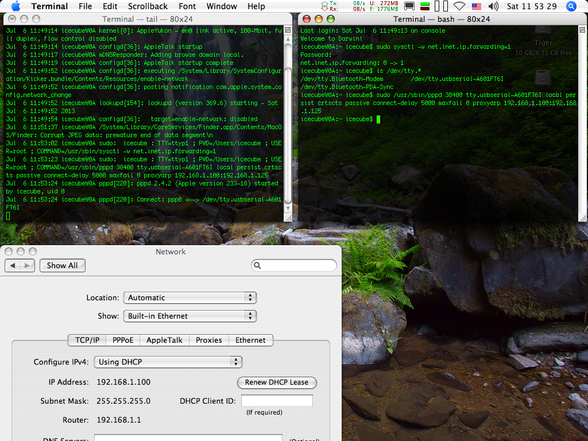Click the AirPort wireless status icon

click(x=459, y=6)
